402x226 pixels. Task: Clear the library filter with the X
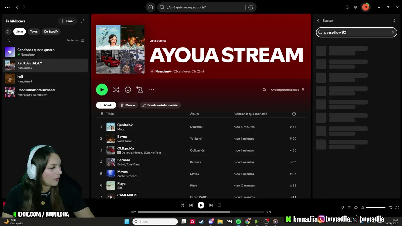click(x=8, y=31)
